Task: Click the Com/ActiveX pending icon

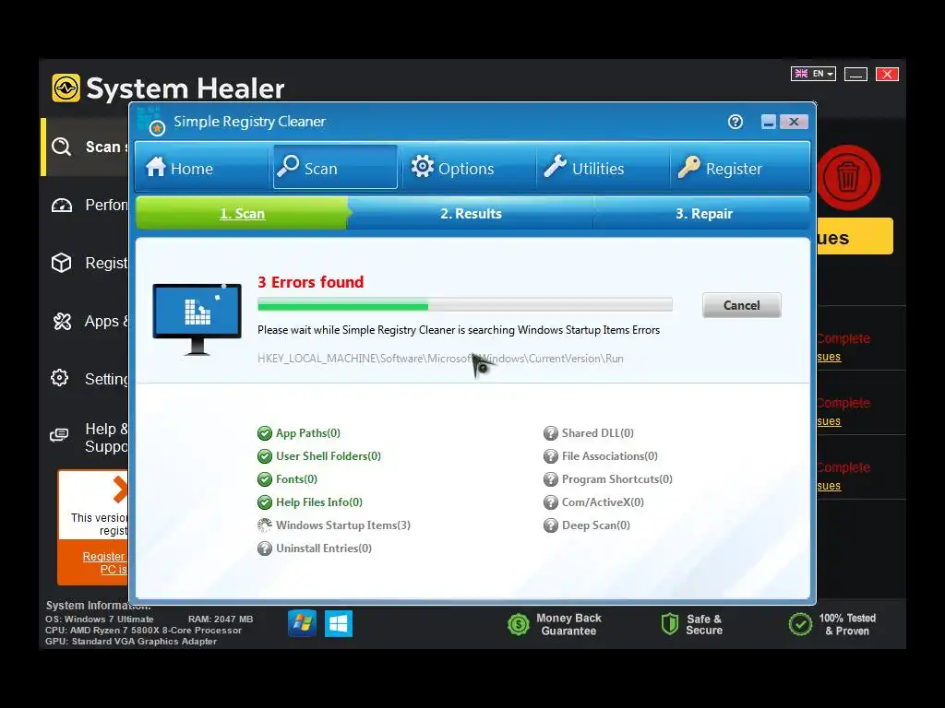Action: tap(550, 502)
